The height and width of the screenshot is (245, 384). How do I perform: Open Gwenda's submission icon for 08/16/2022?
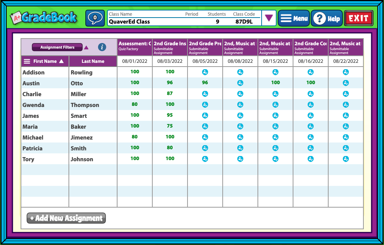[311, 105]
